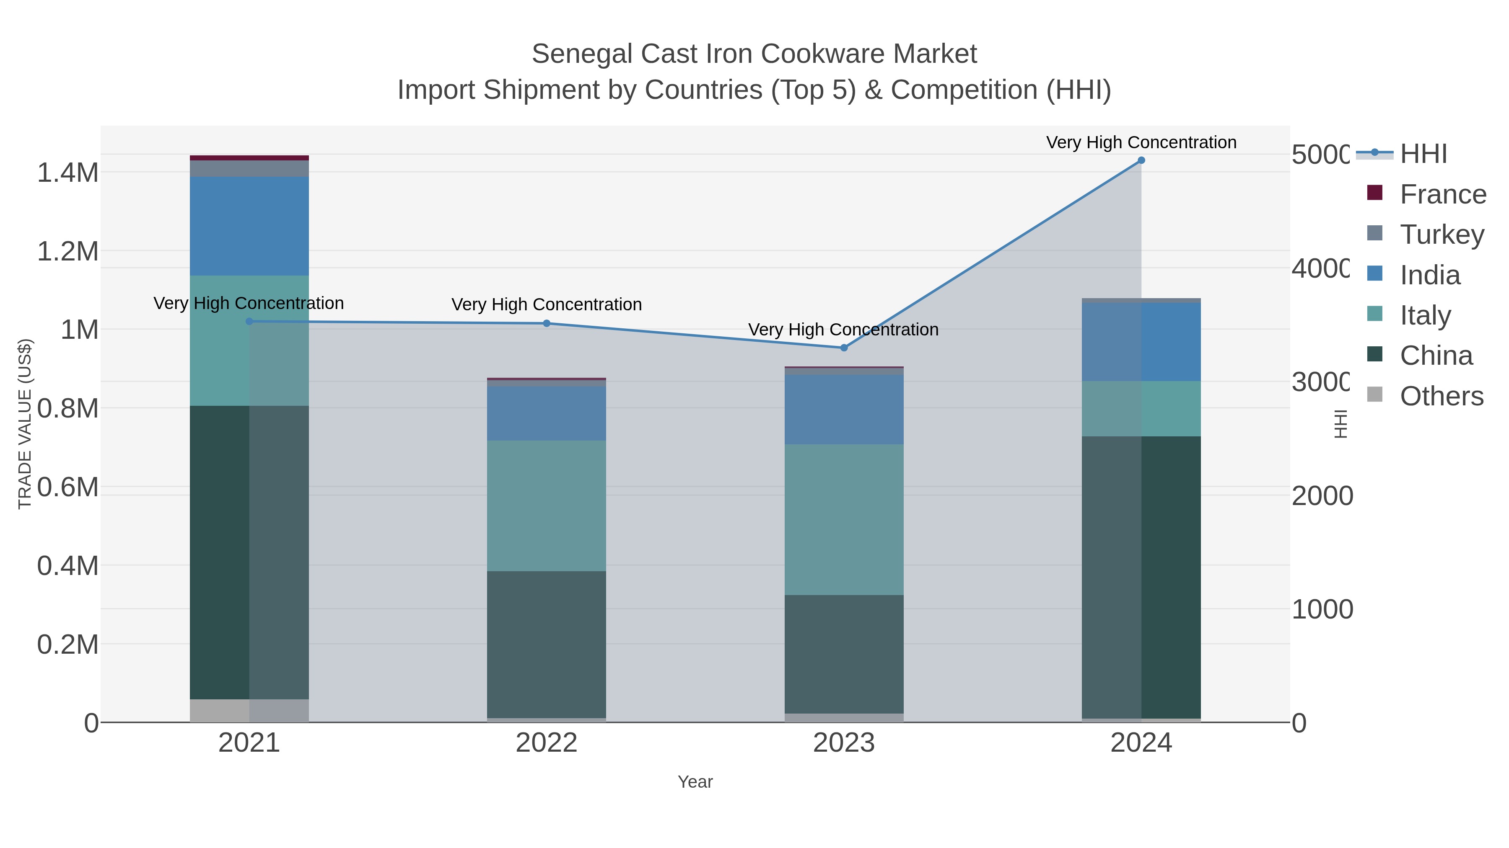Click the 0.6M left axis tick label
Viewport: 1509px width, 848px height.
68,487
